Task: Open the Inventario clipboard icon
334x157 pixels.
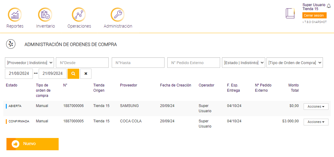Action: (x=45, y=15)
